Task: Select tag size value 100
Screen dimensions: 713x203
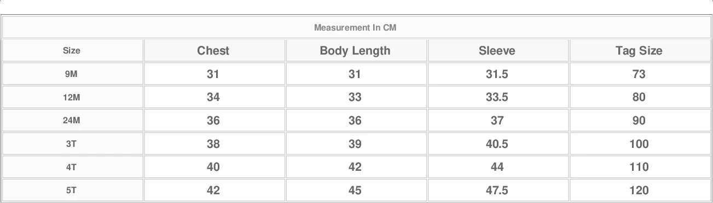Action: point(639,144)
